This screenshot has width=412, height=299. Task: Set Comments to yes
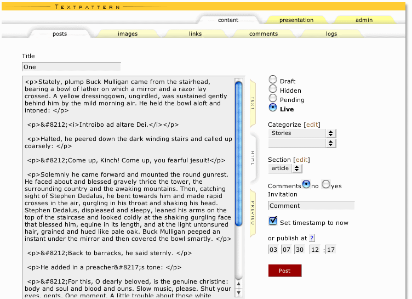tap(326, 184)
